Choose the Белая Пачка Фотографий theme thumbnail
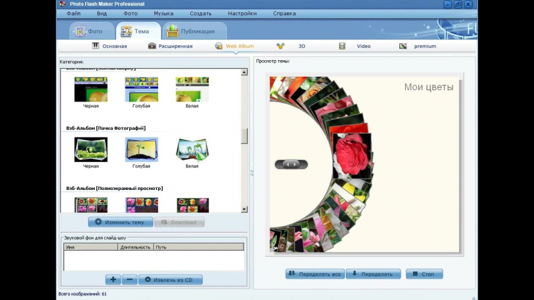This screenshot has height=300, width=534. point(192,150)
